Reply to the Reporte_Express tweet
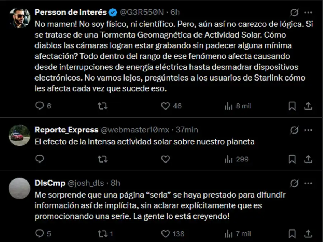The height and width of the screenshot is (242, 323). 39,159
